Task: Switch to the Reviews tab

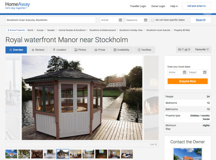Action: (38, 50)
